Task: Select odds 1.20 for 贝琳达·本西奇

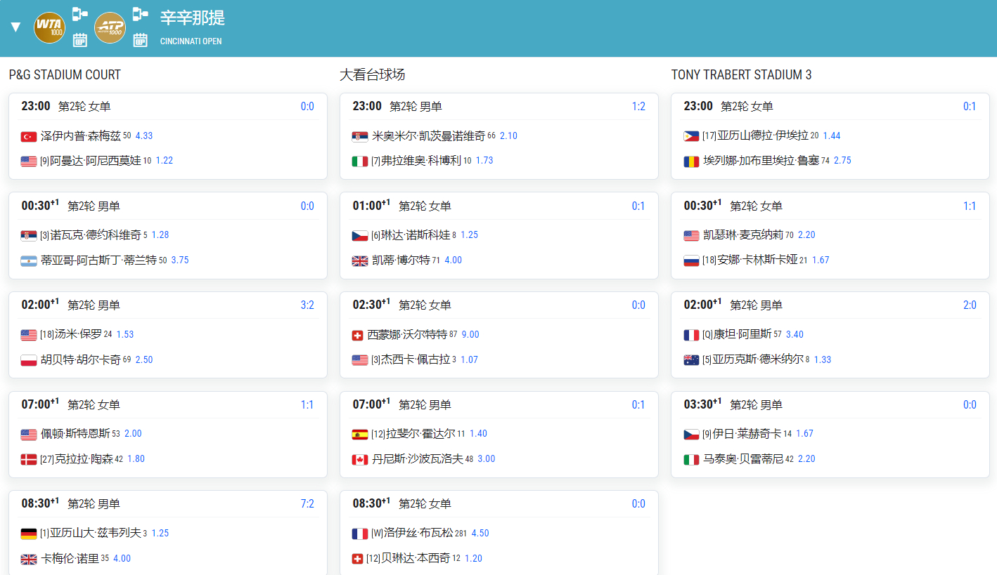Action: (x=473, y=559)
